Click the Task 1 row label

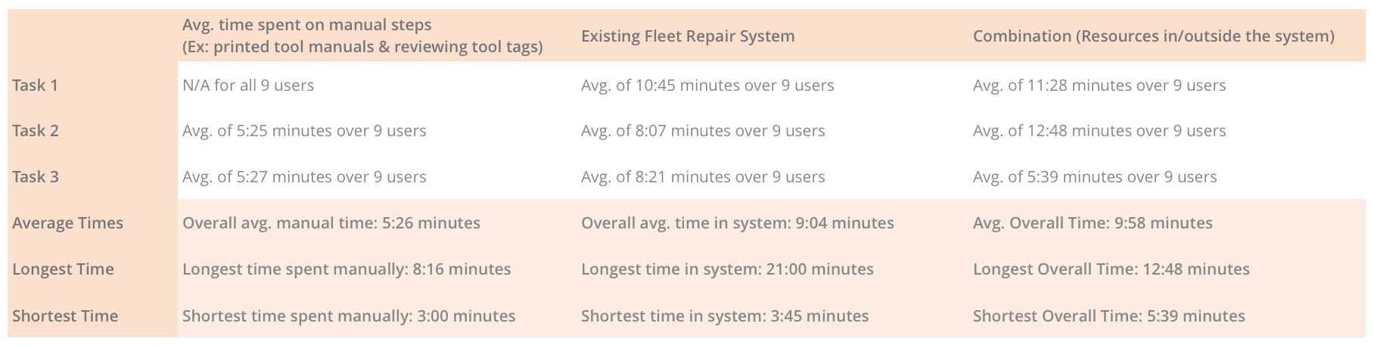point(35,85)
